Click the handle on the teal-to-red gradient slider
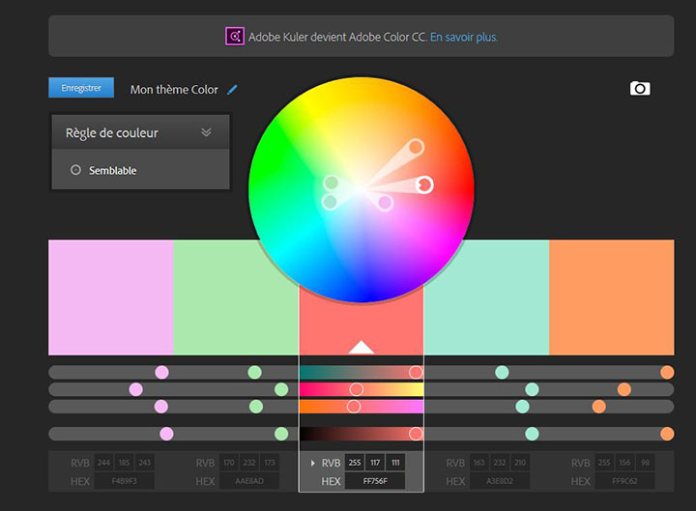This screenshot has height=511, width=696. [x=416, y=372]
